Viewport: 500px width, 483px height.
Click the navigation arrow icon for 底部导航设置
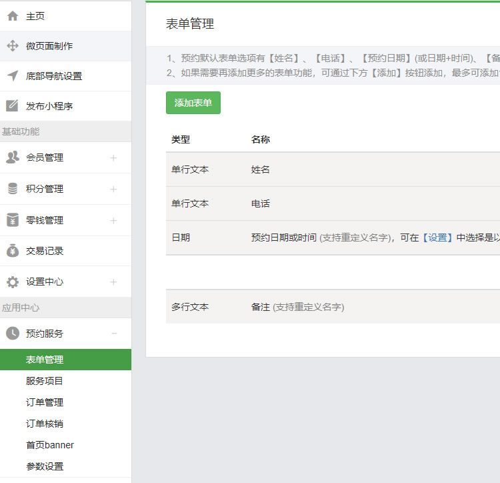coord(12,76)
